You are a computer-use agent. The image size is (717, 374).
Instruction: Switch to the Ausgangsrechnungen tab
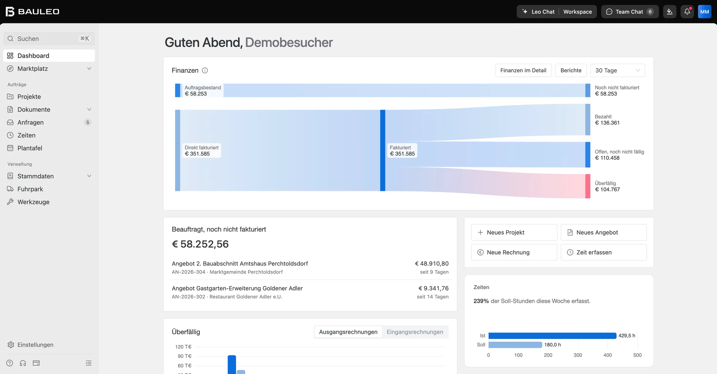coord(348,332)
